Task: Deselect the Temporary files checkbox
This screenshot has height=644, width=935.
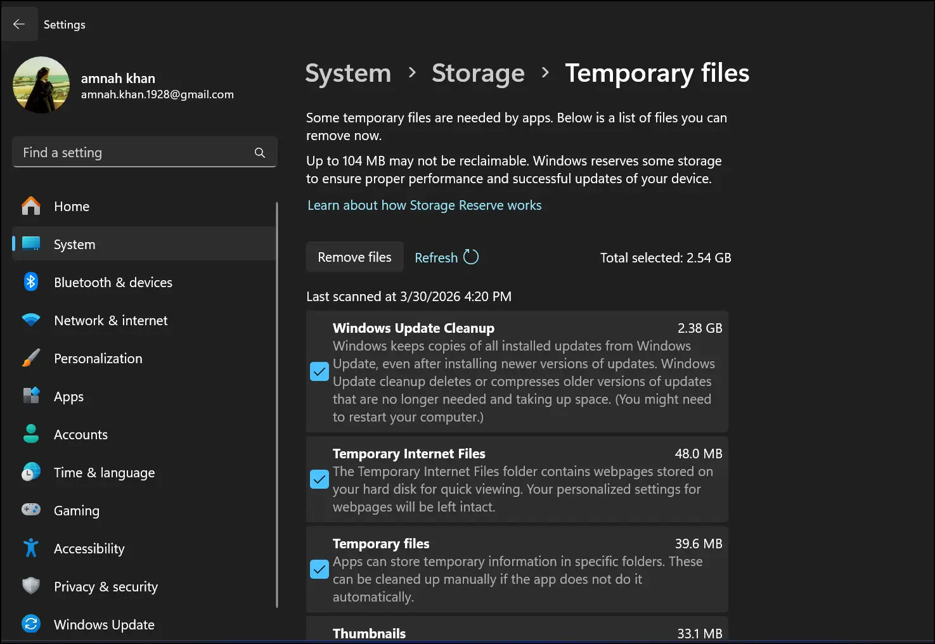Action: click(x=319, y=569)
